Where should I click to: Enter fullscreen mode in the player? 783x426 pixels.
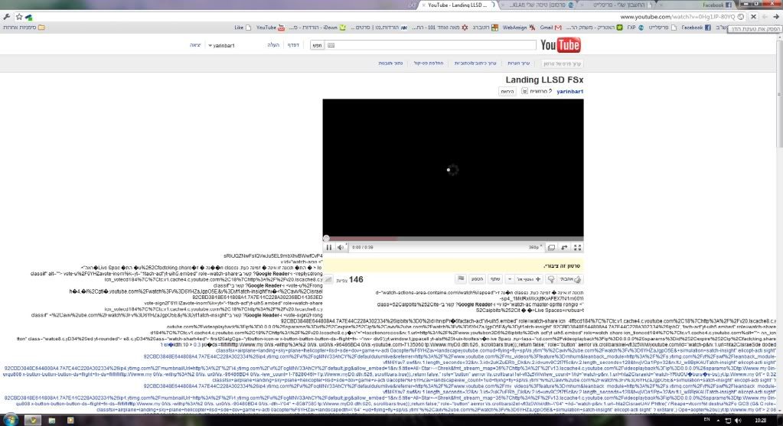(577, 248)
